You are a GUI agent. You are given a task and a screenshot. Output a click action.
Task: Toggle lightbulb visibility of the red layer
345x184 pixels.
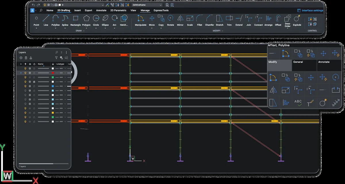25,73
